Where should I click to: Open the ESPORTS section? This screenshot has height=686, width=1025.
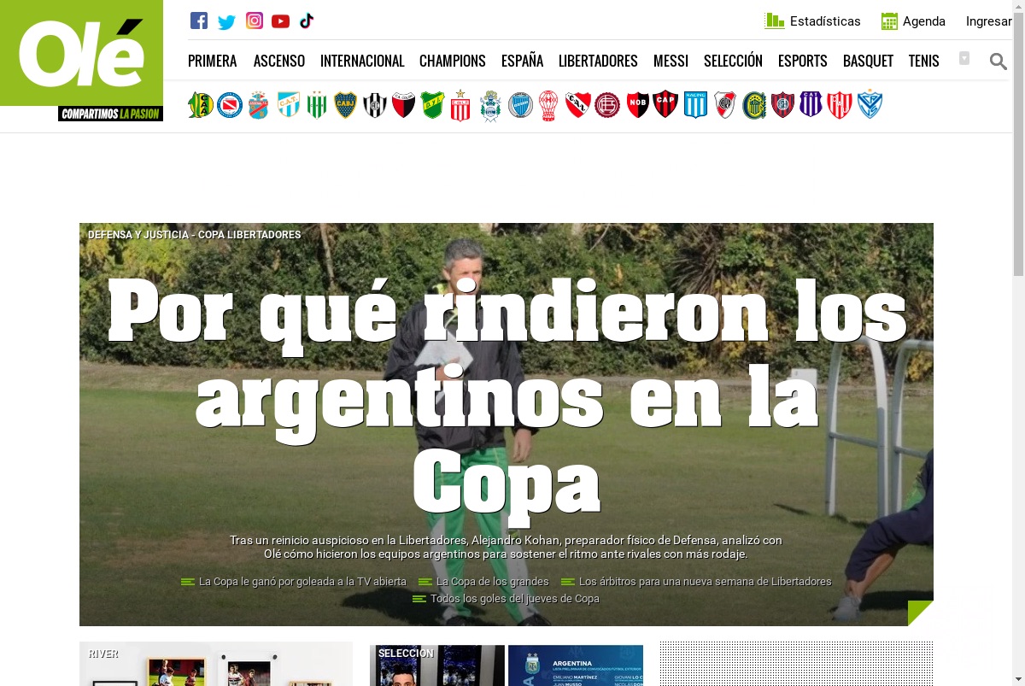pos(803,61)
